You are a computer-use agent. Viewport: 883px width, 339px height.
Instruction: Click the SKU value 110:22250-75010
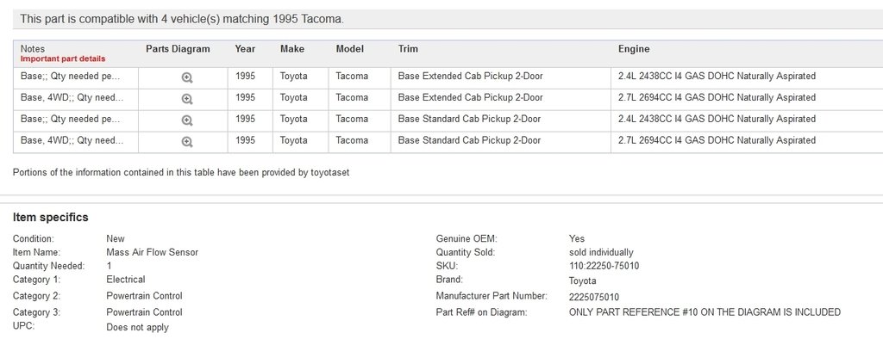tap(604, 266)
